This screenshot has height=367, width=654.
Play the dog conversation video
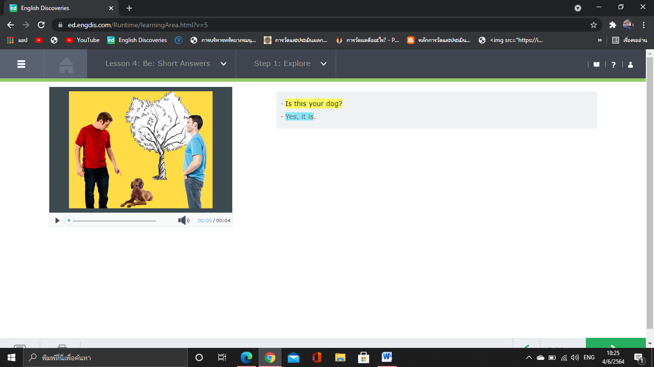click(x=57, y=220)
